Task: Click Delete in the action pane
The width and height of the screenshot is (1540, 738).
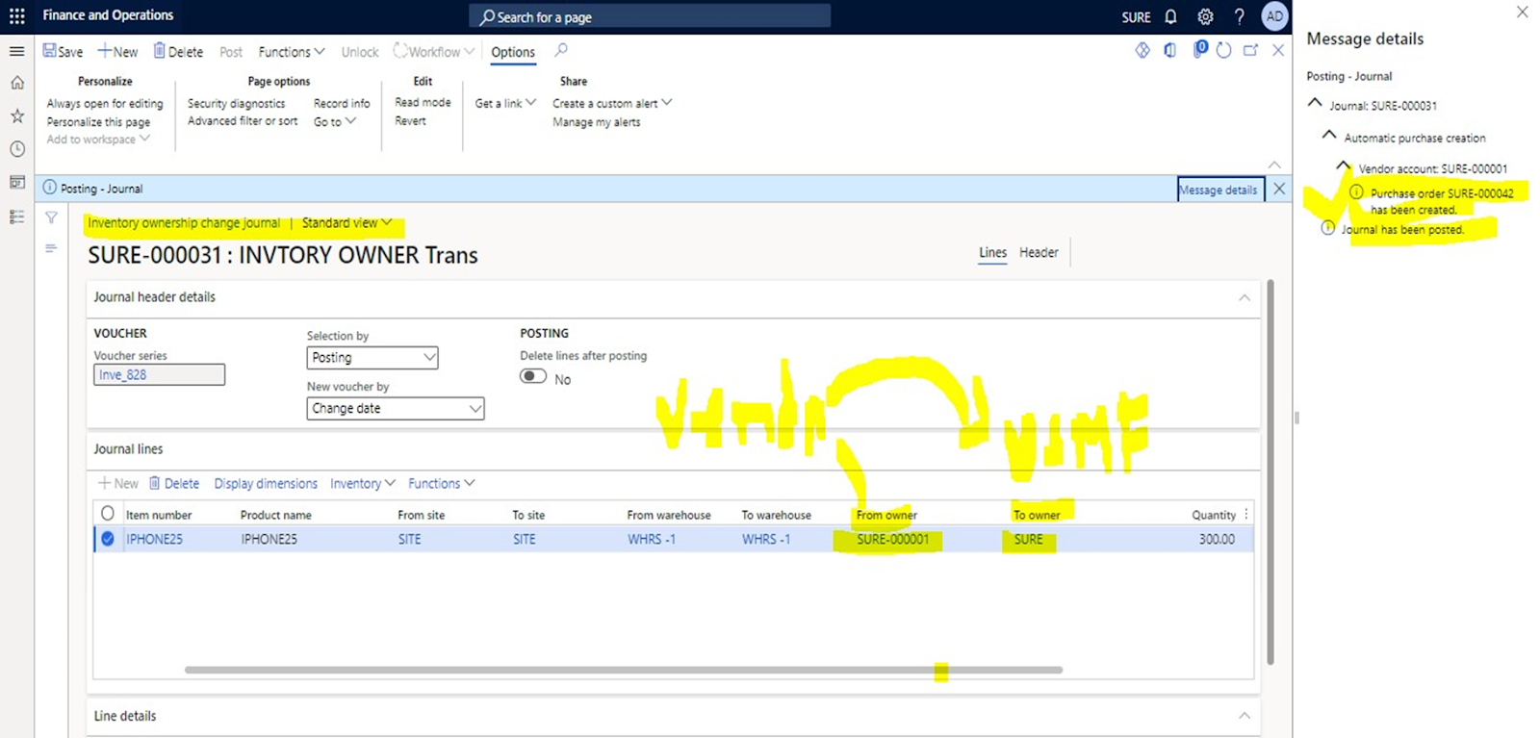Action: 178,51
